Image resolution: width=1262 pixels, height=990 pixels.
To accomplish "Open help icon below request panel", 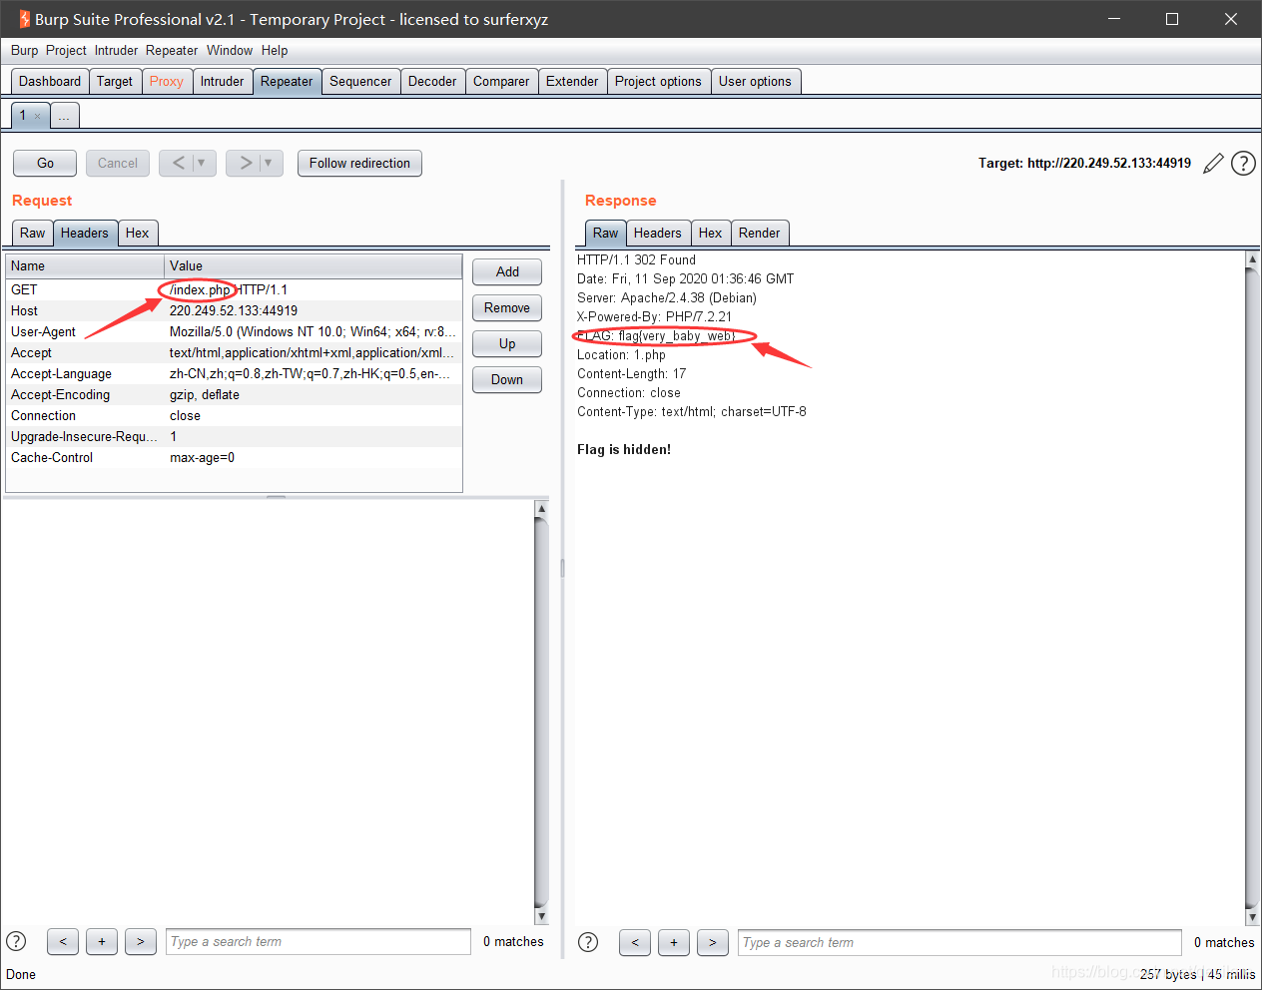I will coord(16,941).
